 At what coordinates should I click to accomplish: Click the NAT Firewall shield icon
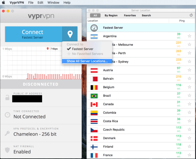[7, 150]
